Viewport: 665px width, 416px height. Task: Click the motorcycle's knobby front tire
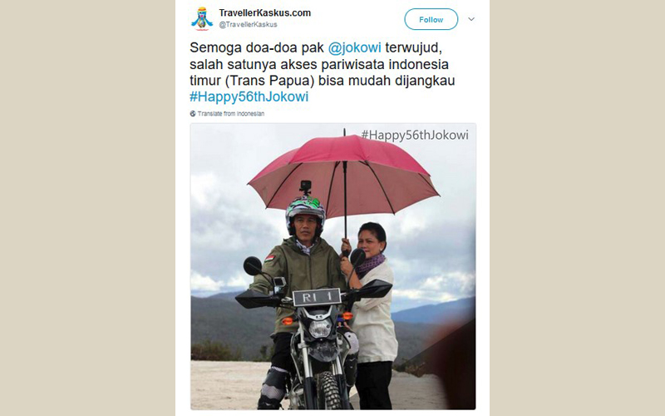click(x=328, y=389)
